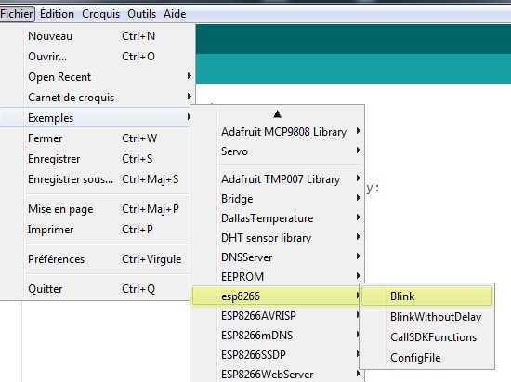Select esp8266 examples entry
The width and height of the screenshot is (511, 382).
click(276, 296)
